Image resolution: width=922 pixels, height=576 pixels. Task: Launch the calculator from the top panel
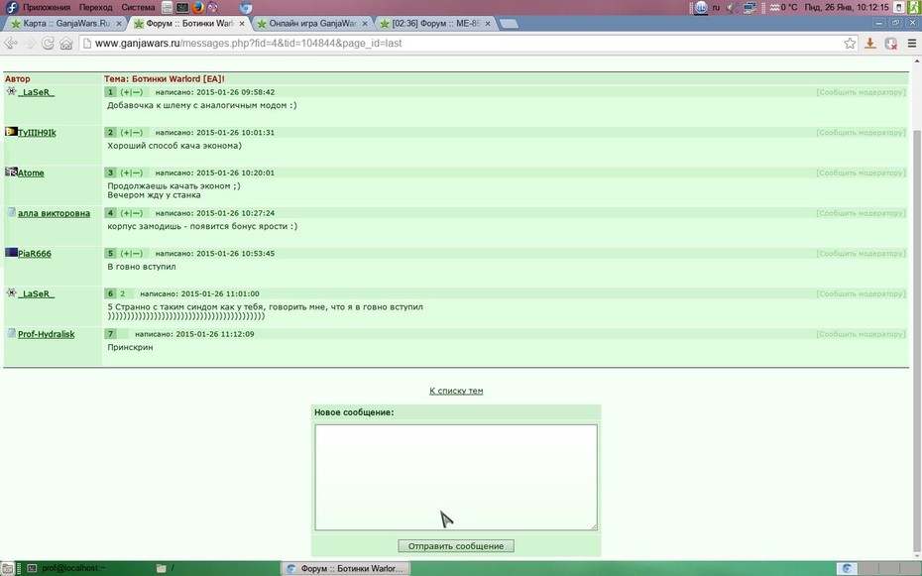point(167,8)
